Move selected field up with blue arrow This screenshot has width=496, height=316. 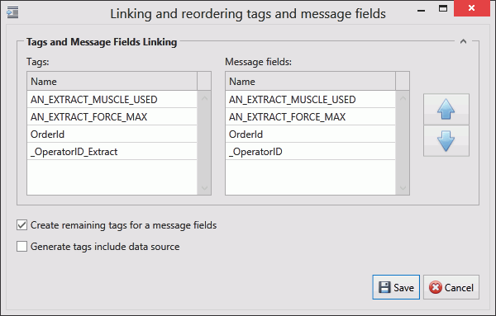pos(446,109)
